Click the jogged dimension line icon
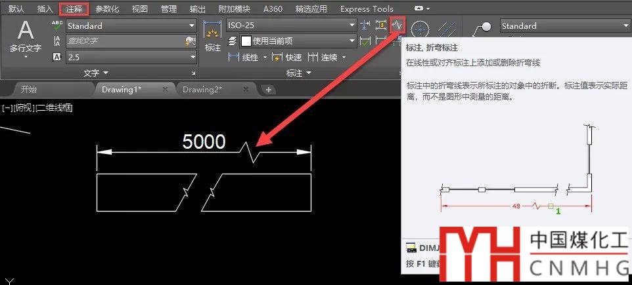 pos(398,26)
